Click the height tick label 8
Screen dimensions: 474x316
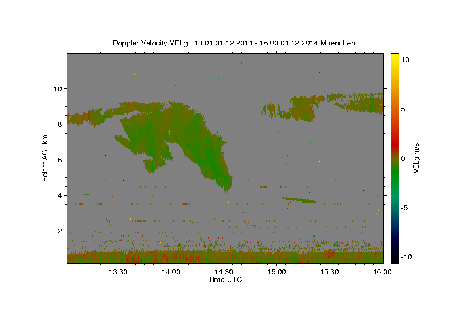[61, 124]
